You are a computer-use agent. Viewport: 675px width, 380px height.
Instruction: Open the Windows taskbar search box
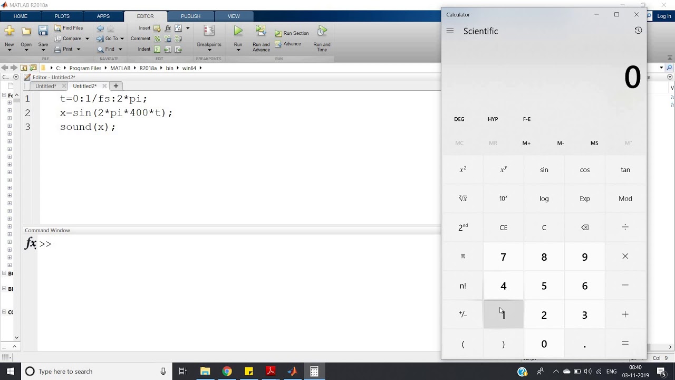tap(97, 372)
